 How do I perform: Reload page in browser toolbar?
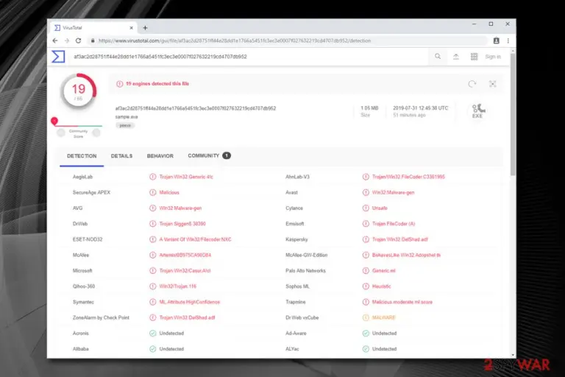pyautogui.click(x=78, y=40)
